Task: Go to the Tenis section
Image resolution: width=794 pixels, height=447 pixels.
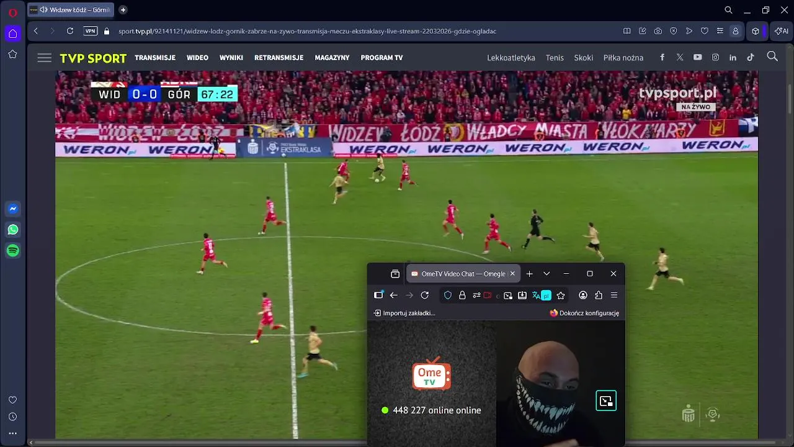Action: click(555, 58)
